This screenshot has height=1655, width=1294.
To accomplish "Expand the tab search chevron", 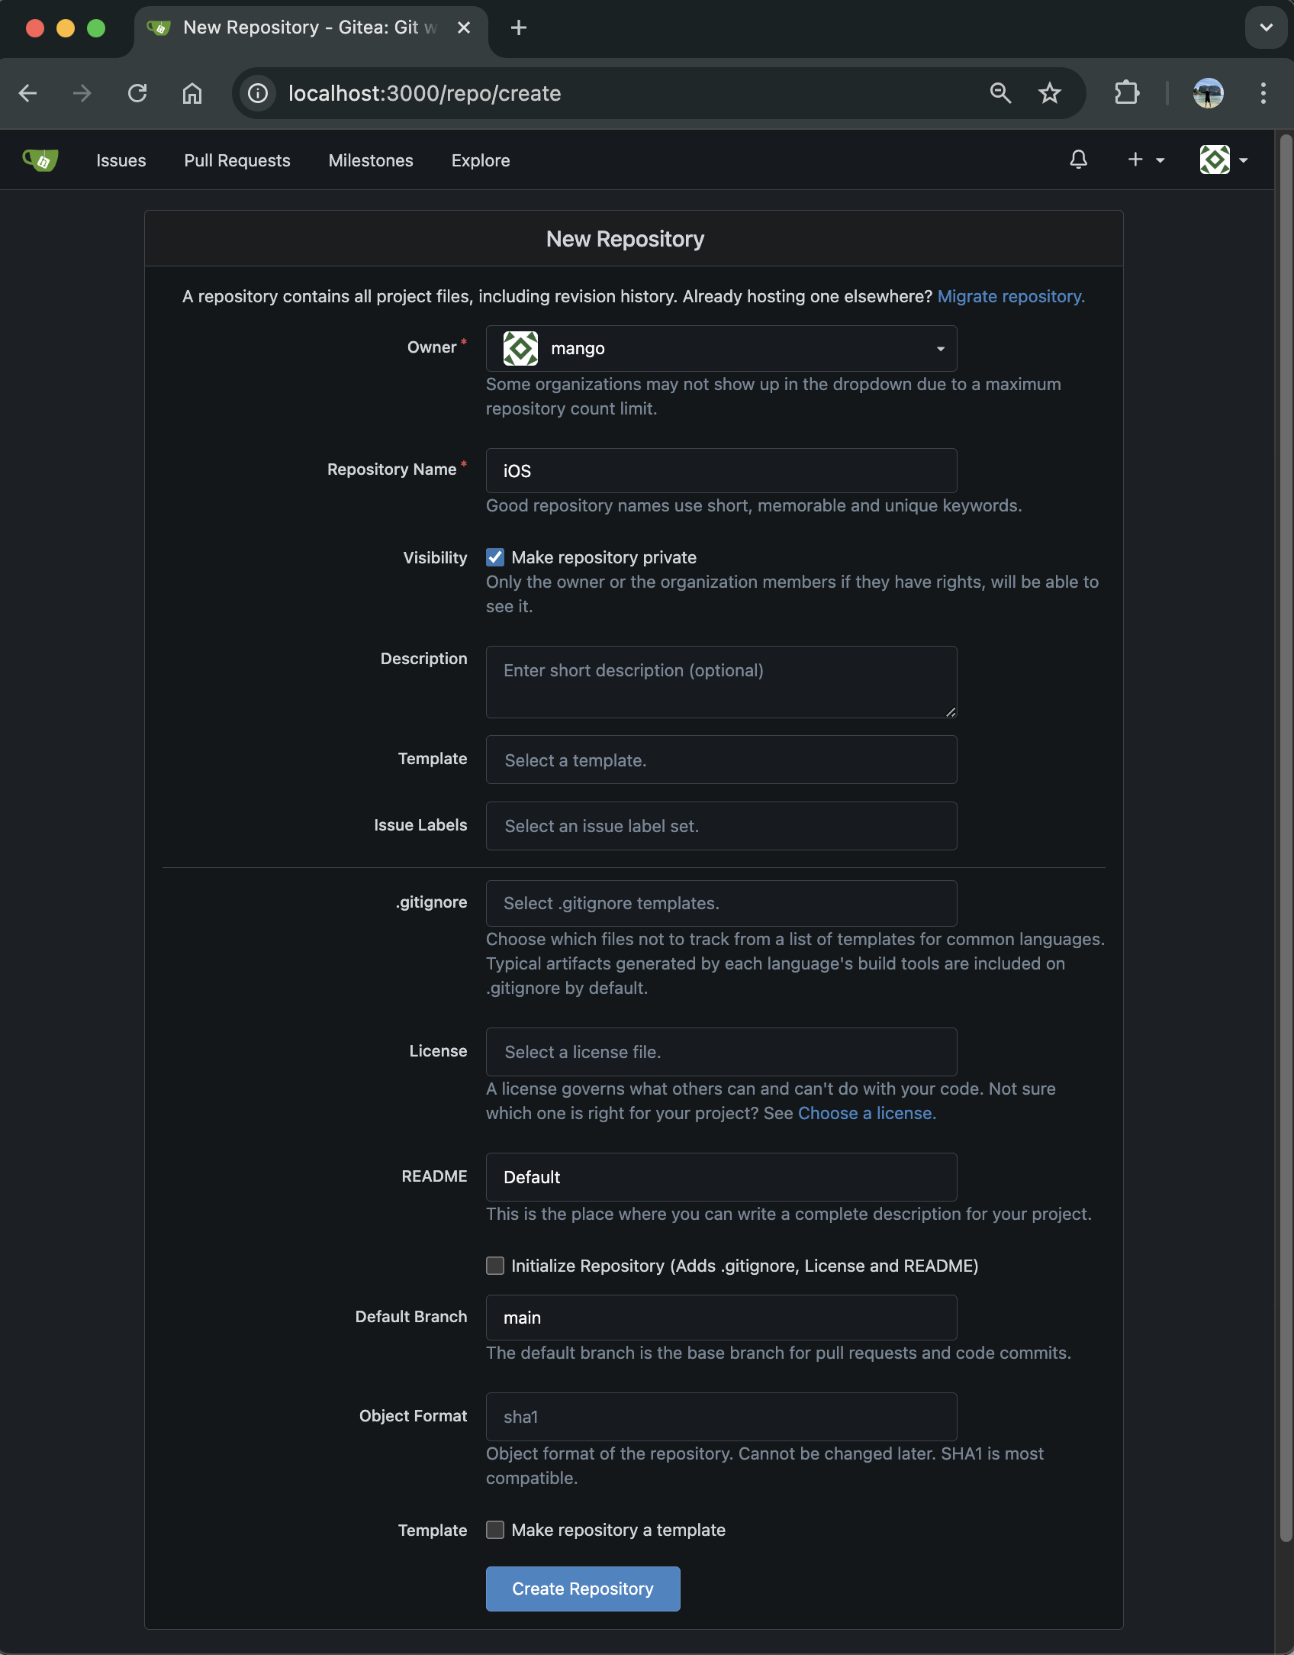I will (1266, 27).
